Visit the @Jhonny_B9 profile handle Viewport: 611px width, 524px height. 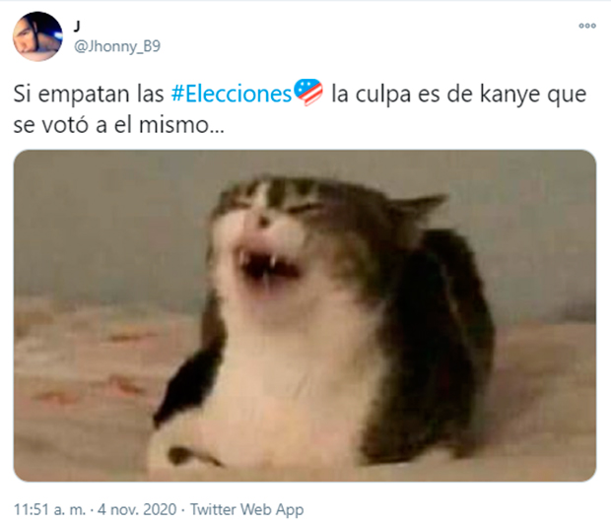point(117,46)
